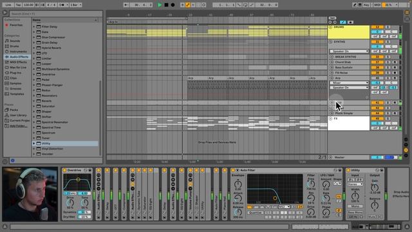Click the Tap tempo button

18,5
